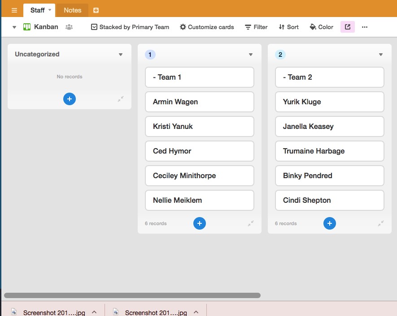This screenshot has height=316, width=397.
Task: Expand the Kanban view switcher arrow
Action: pos(14,27)
